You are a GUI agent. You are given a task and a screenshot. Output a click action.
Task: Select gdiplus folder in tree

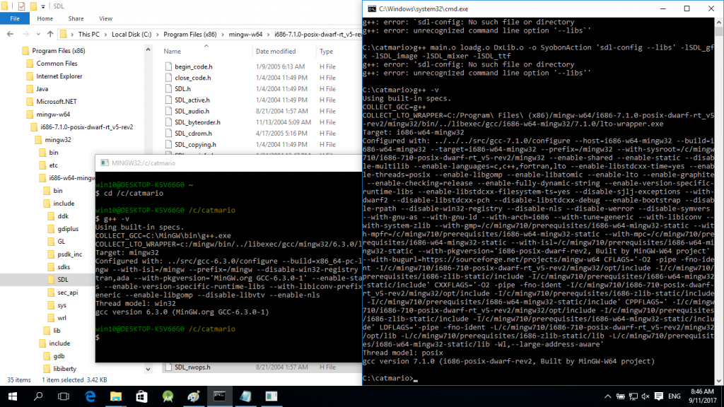pyautogui.click(x=68, y=228)
